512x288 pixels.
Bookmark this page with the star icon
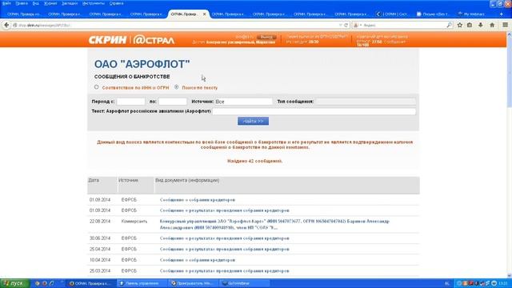click(x=460, y=25)
